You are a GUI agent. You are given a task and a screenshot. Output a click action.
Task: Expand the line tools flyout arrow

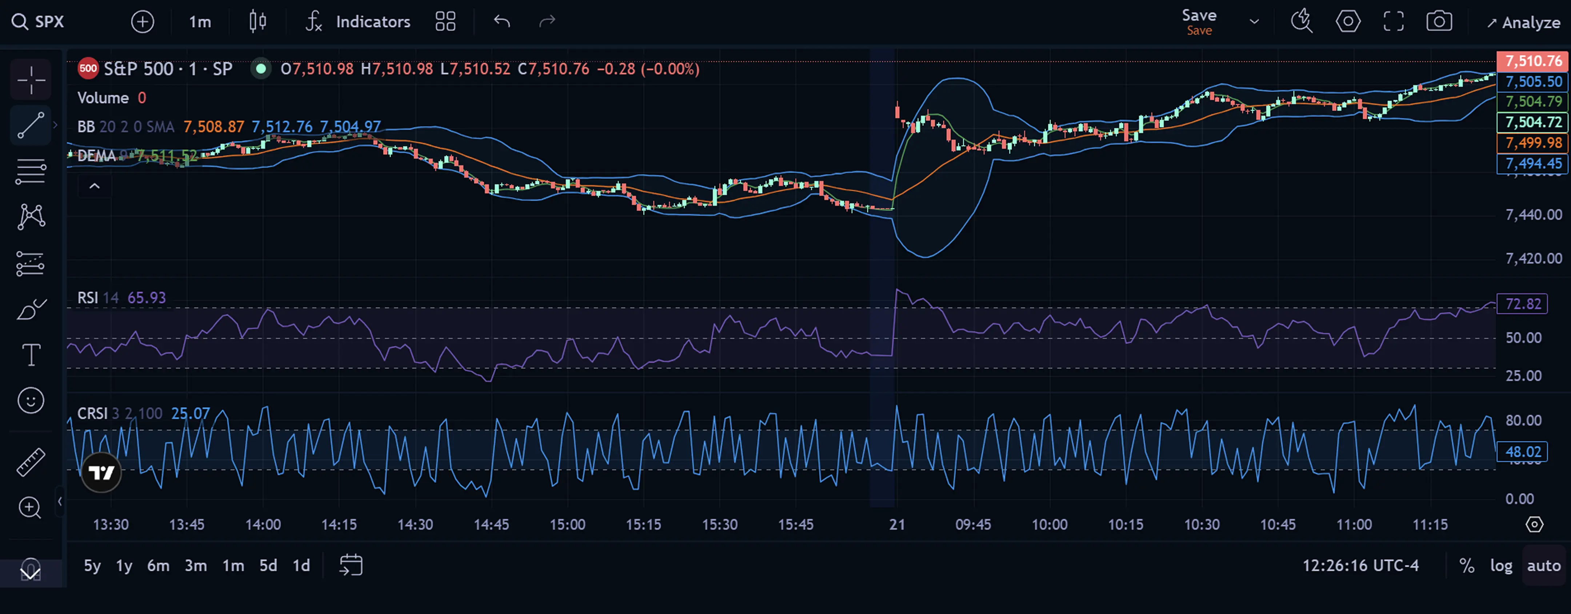[x=56, y=125]
